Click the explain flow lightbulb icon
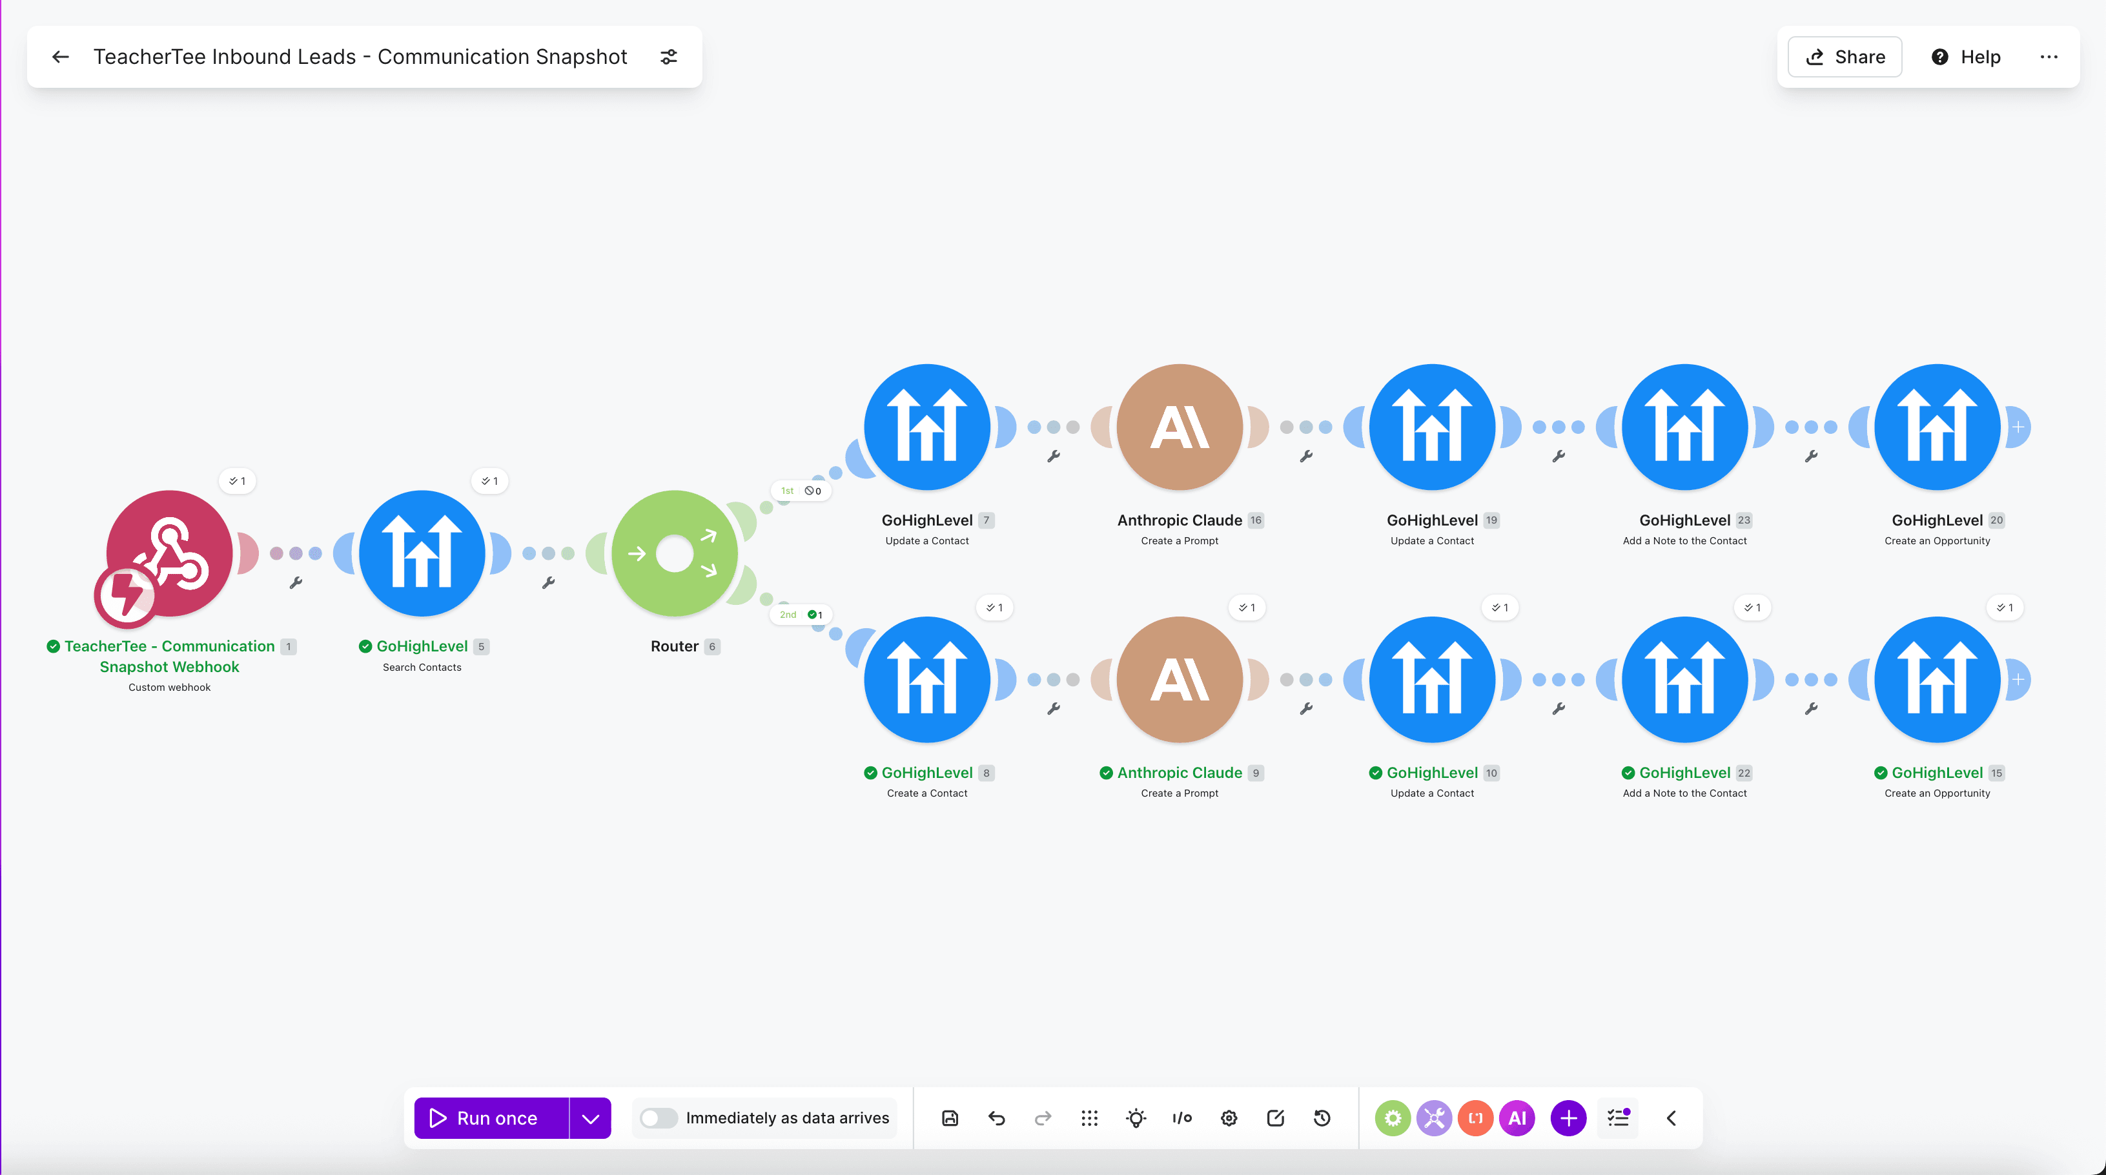This screenshot has width=2106, height=1175. click(1136, 1118)
